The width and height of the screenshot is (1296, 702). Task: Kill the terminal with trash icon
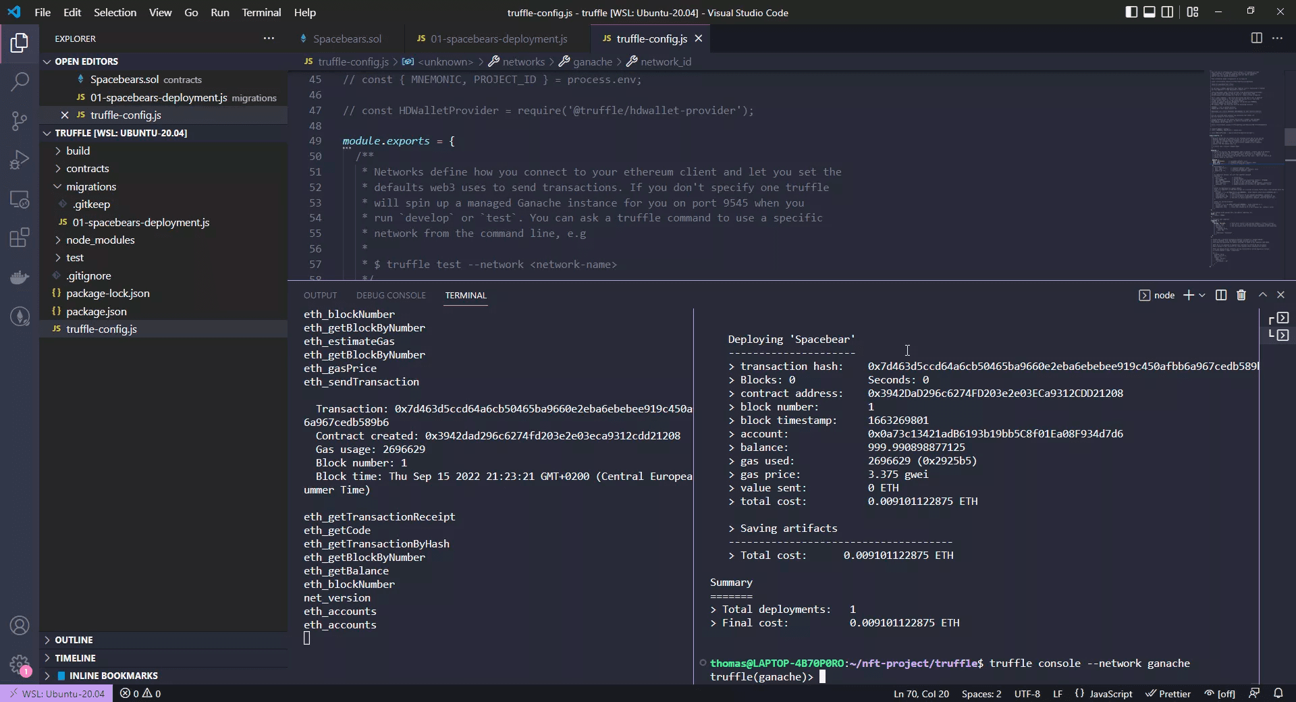(1241, 295)
